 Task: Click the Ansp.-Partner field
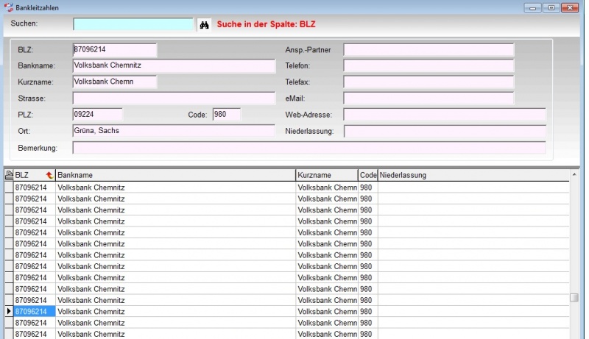[x=428, y=50]
